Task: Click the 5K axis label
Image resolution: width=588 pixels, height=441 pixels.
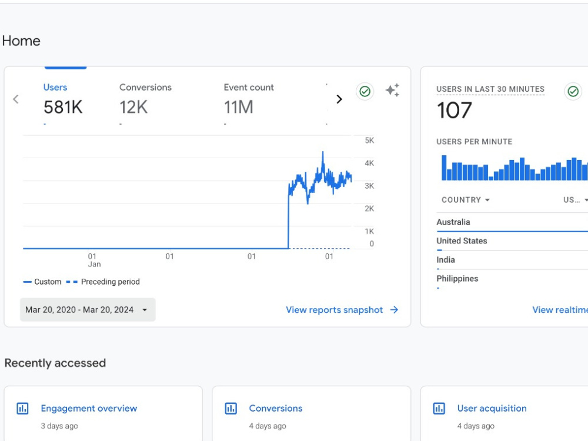Action: point(369,141)
